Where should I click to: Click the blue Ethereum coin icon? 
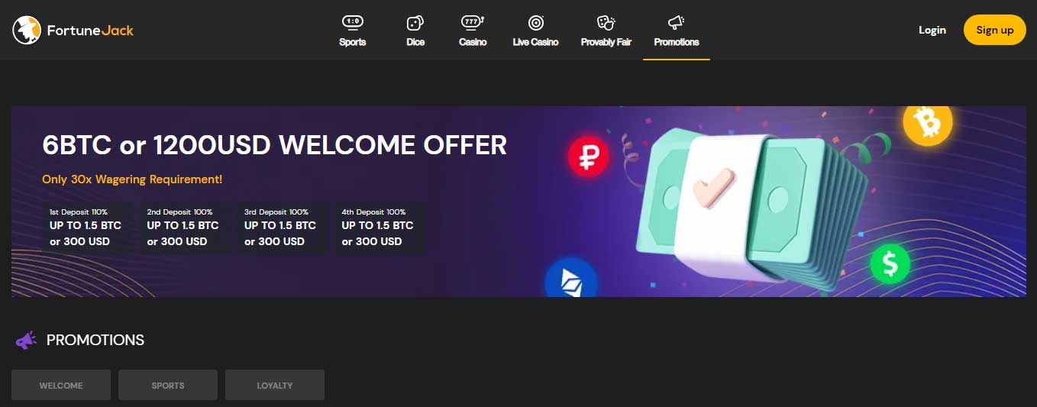click(570, 279)
